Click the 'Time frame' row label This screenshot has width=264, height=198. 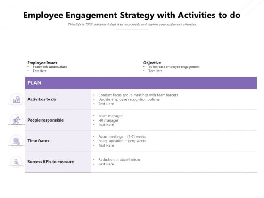(x=38, y=141)
